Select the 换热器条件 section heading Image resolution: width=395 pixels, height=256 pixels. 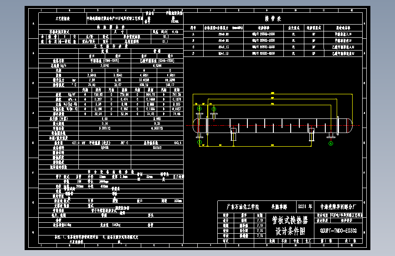tap(111, 27)
